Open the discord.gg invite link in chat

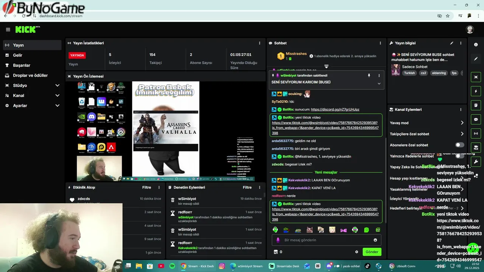click(335, 110)
